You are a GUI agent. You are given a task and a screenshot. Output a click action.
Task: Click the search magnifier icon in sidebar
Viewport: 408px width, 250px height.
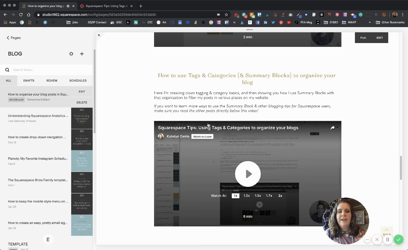pos(7,70)
